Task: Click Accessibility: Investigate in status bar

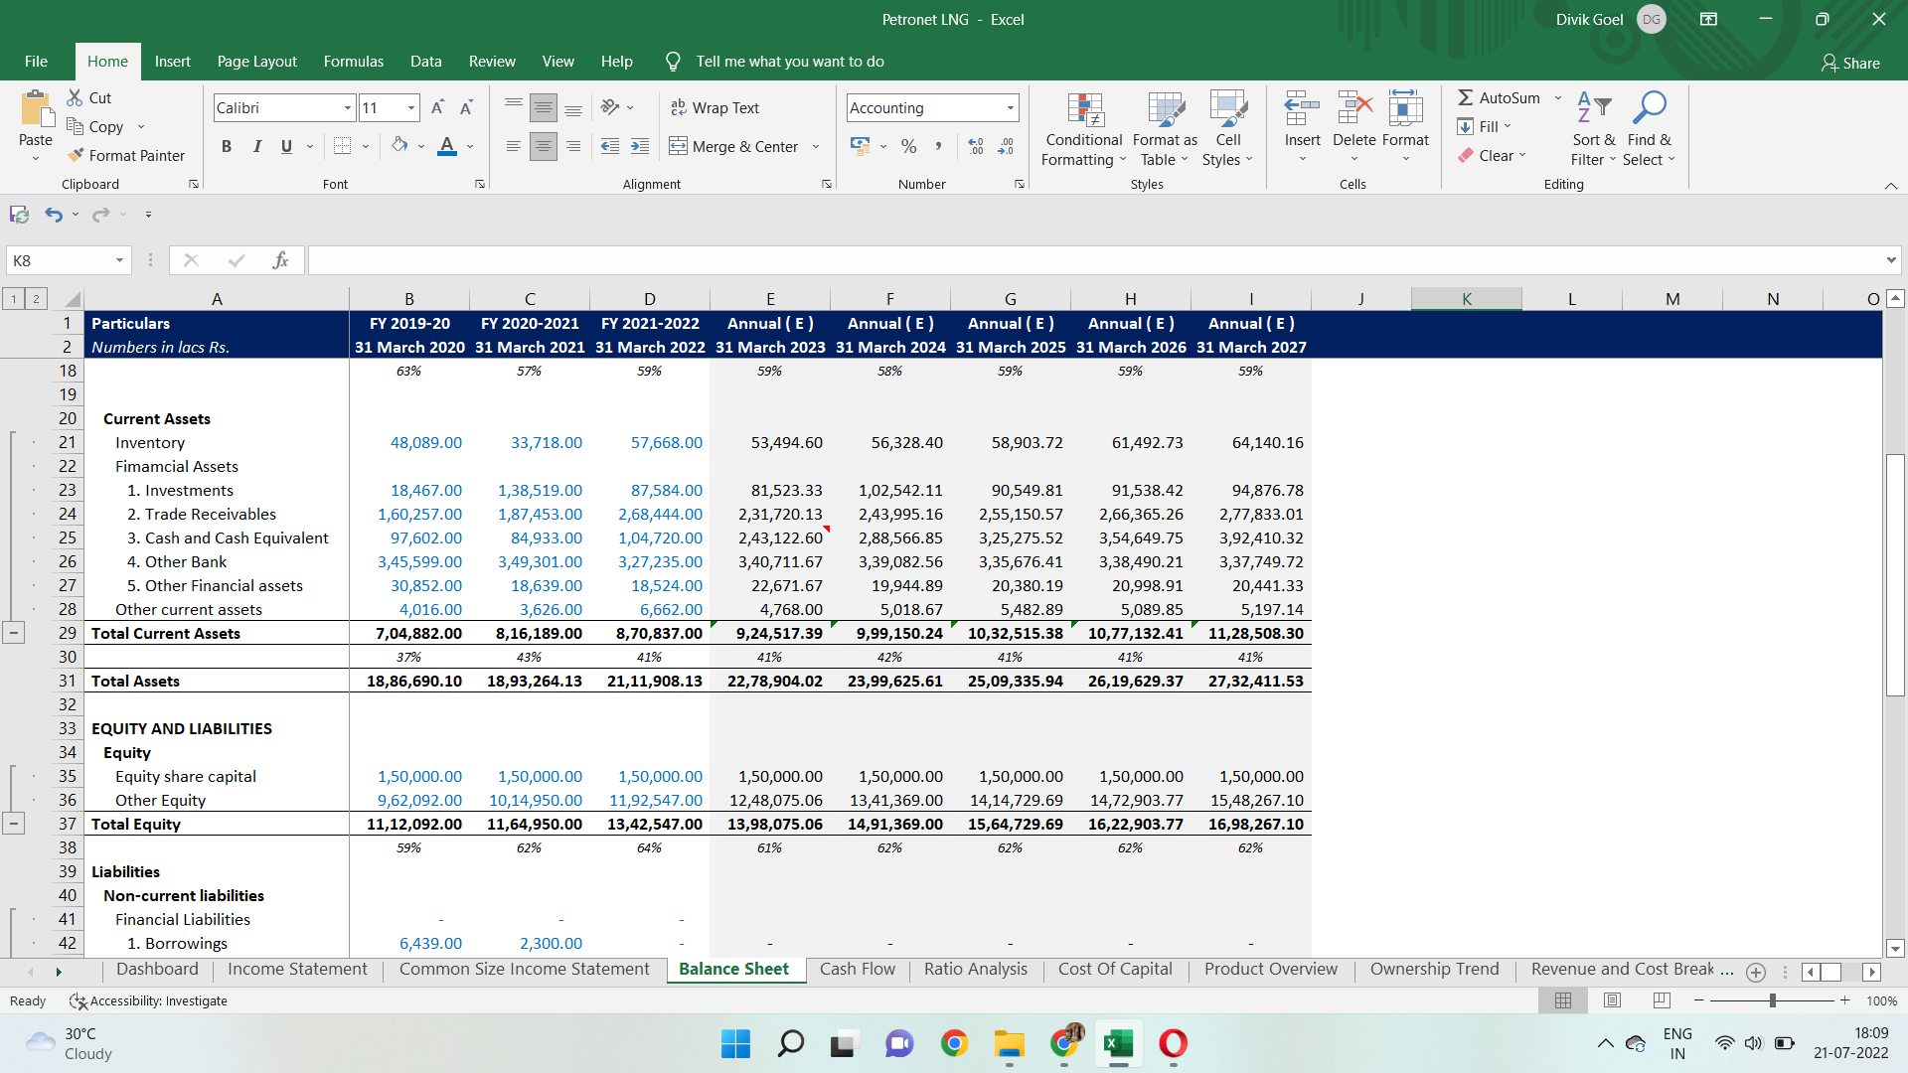Action: (149, 1000)
